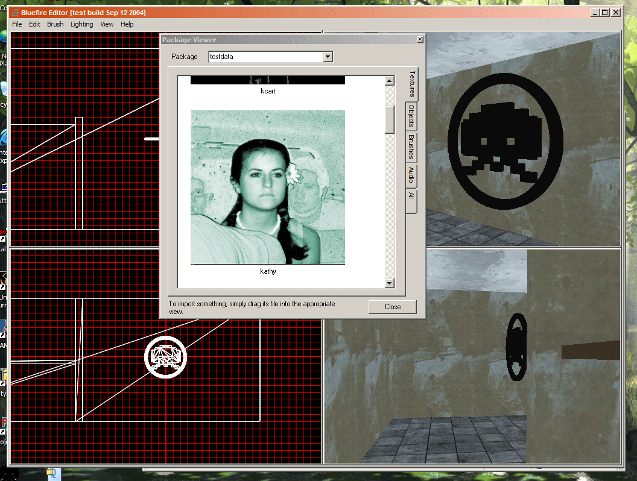Click the texture list scroll down arrow
The height and width of the screenshot is (481, 637).
pyautogui.click(x=390, y=283)
